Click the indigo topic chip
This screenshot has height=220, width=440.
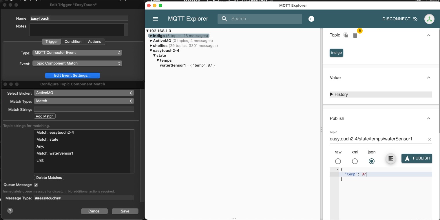tap(336, 53)
